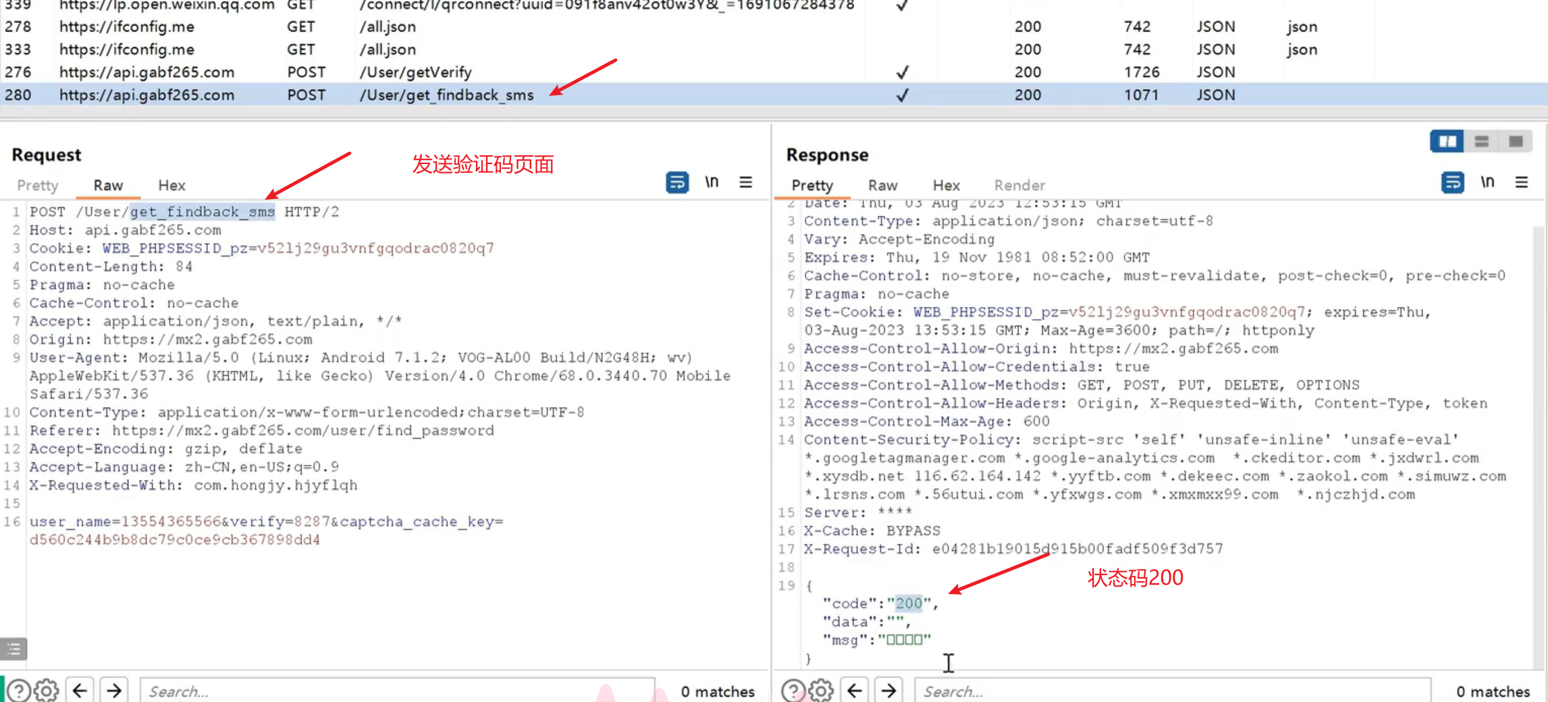This screenshot has width=1548, height=702.
Task: Go to previous match in Request search
Action: pos(80,691)
